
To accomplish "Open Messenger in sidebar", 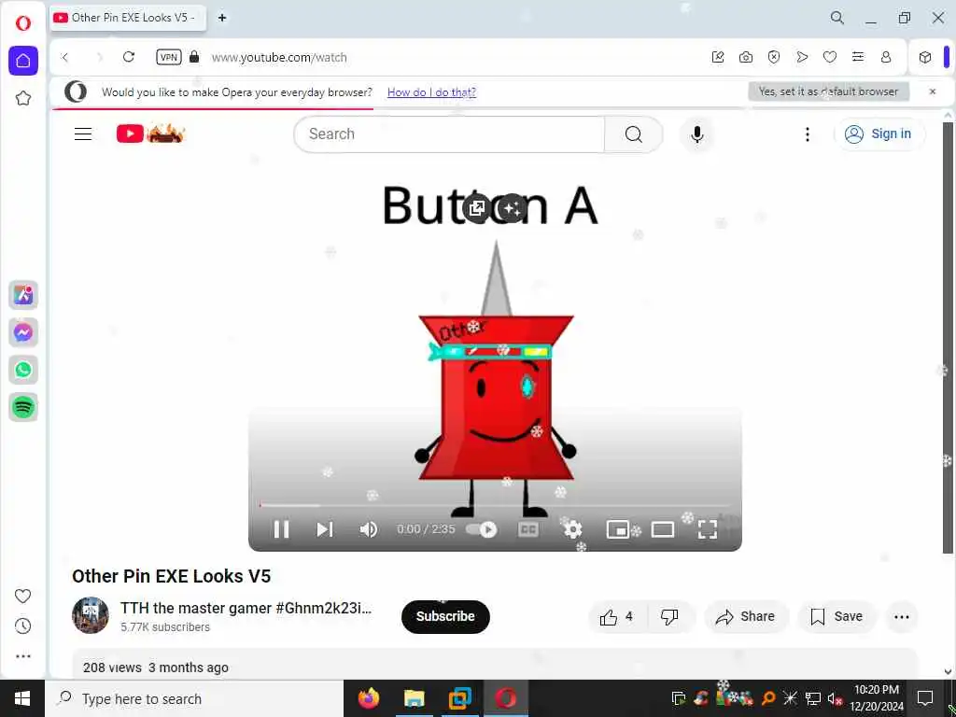I will point(23,332).
